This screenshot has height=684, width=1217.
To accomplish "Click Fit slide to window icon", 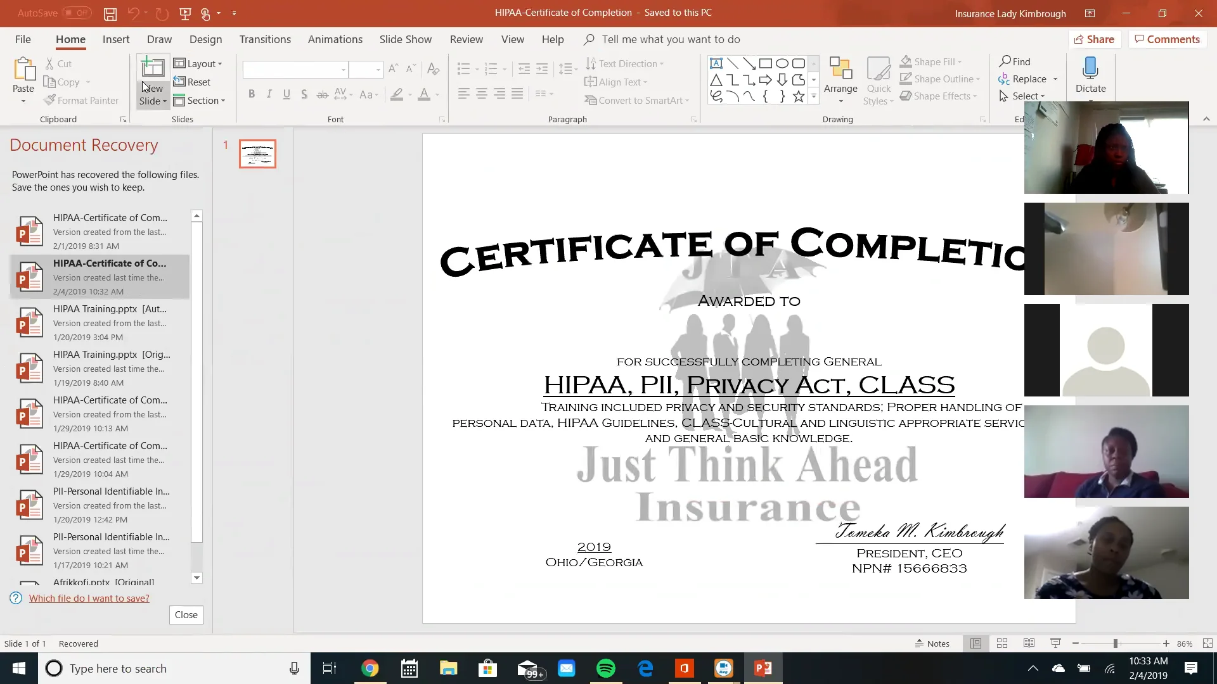I will click(x=1207, y=643).
